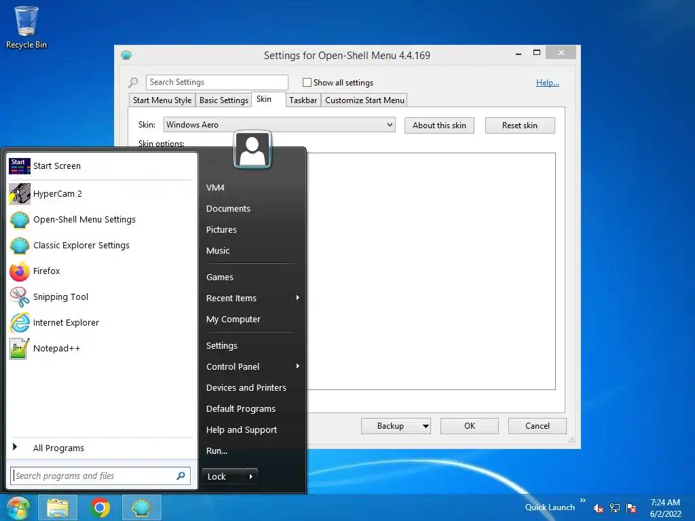Click the About this skin button
The image size is (695, 521).
439,126
